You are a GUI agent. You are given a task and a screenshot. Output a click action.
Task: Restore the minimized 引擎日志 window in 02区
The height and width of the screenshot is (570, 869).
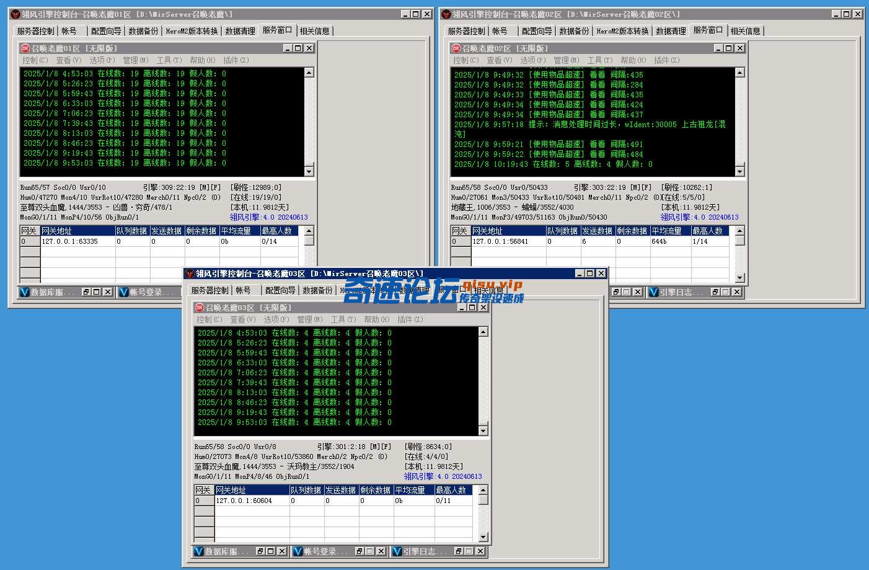715,292
